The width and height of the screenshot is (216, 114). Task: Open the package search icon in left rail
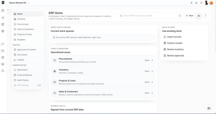[x=3, y=57]
